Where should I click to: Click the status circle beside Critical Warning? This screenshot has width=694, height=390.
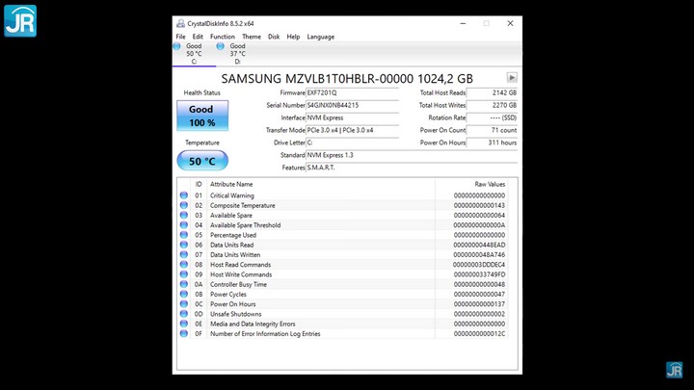pos(184,195)
